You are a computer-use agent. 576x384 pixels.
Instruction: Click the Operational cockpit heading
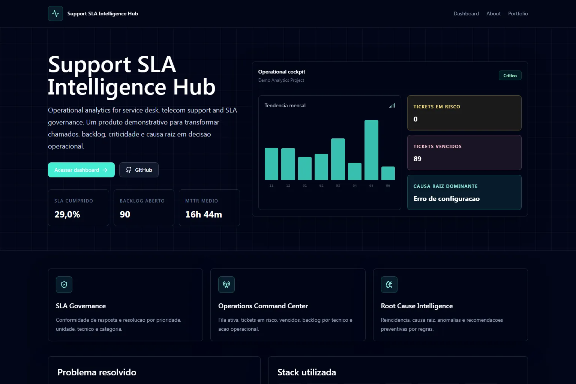click(x=282, y=72)
